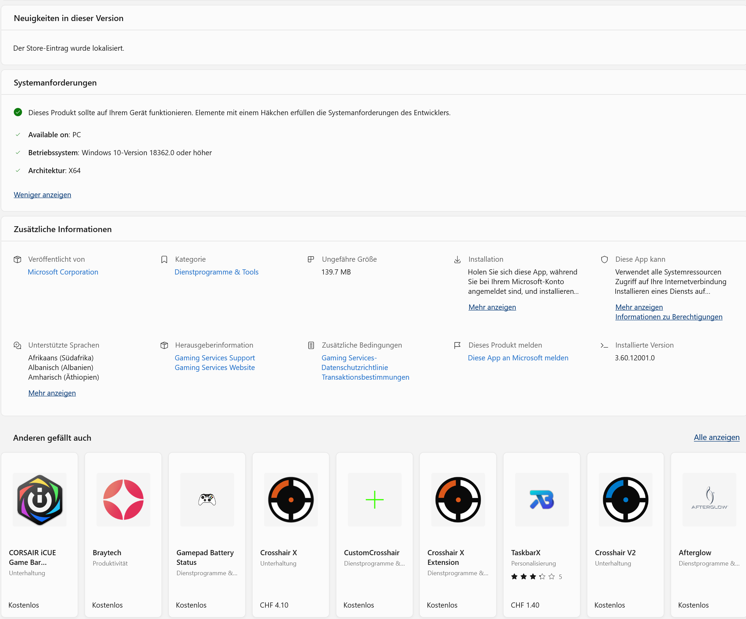
Task: Click the blue Crosshair V2 icon
Action: click(625, 499)
